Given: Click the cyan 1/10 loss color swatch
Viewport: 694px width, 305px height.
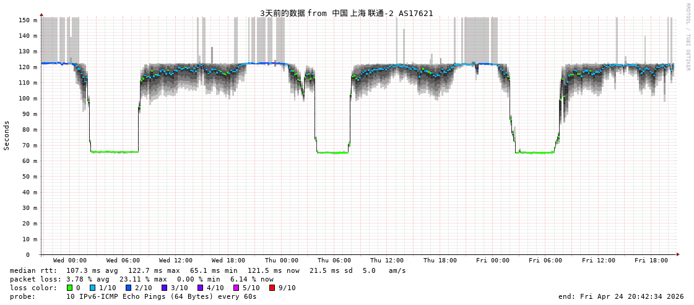Looking at the screenshot, I should tap(93, 288).
